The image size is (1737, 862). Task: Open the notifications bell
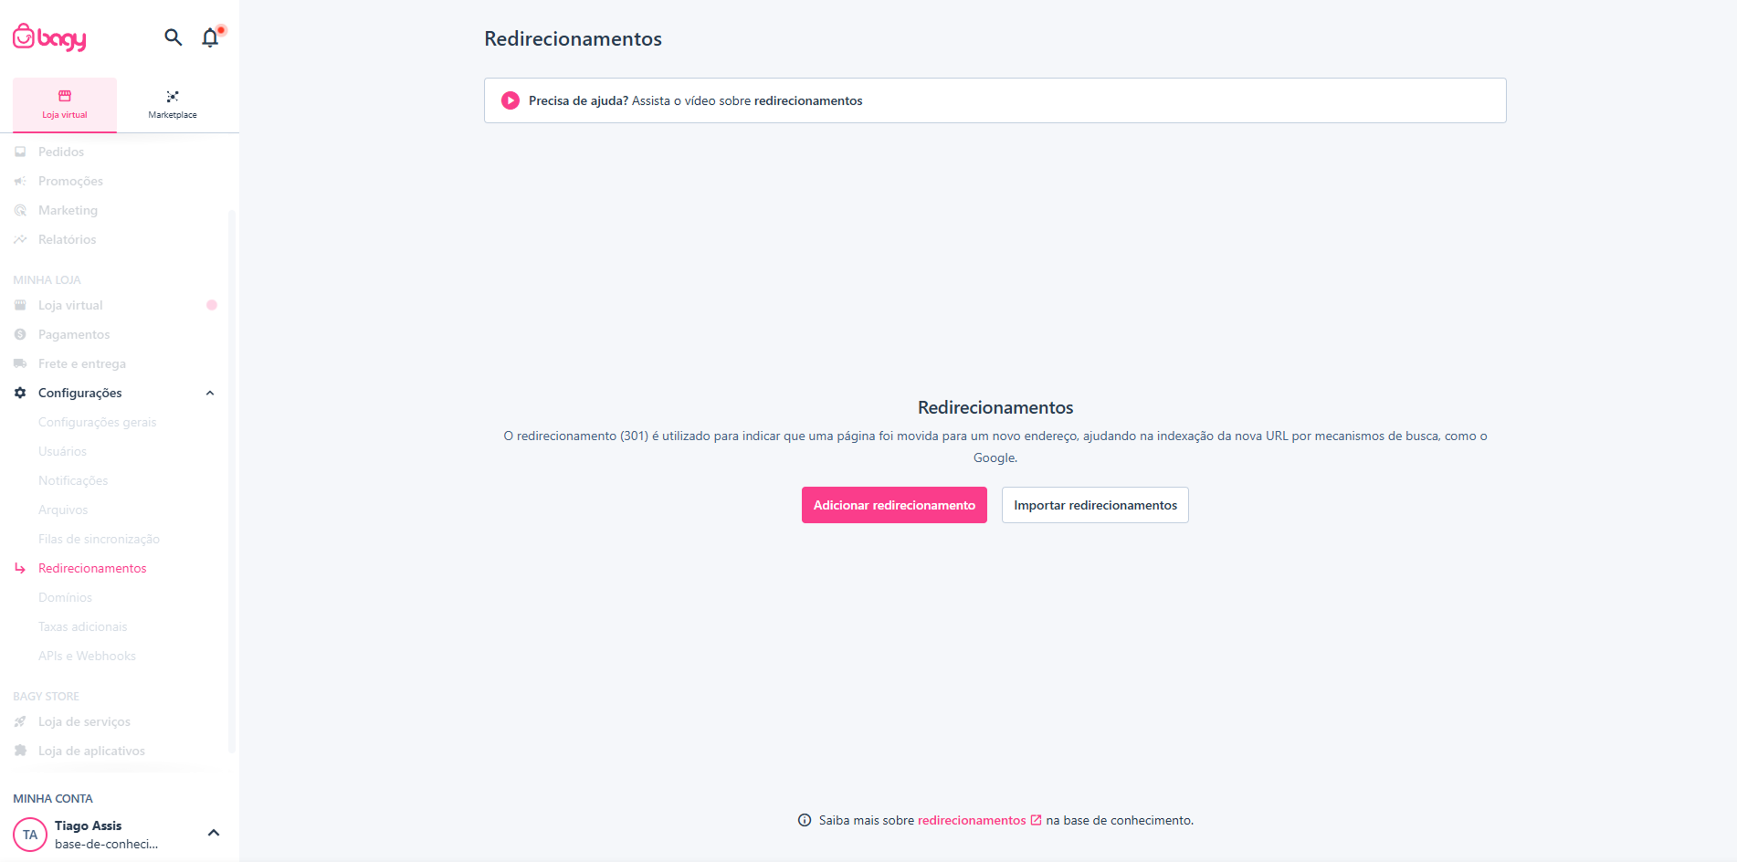(x=211, y=37)
